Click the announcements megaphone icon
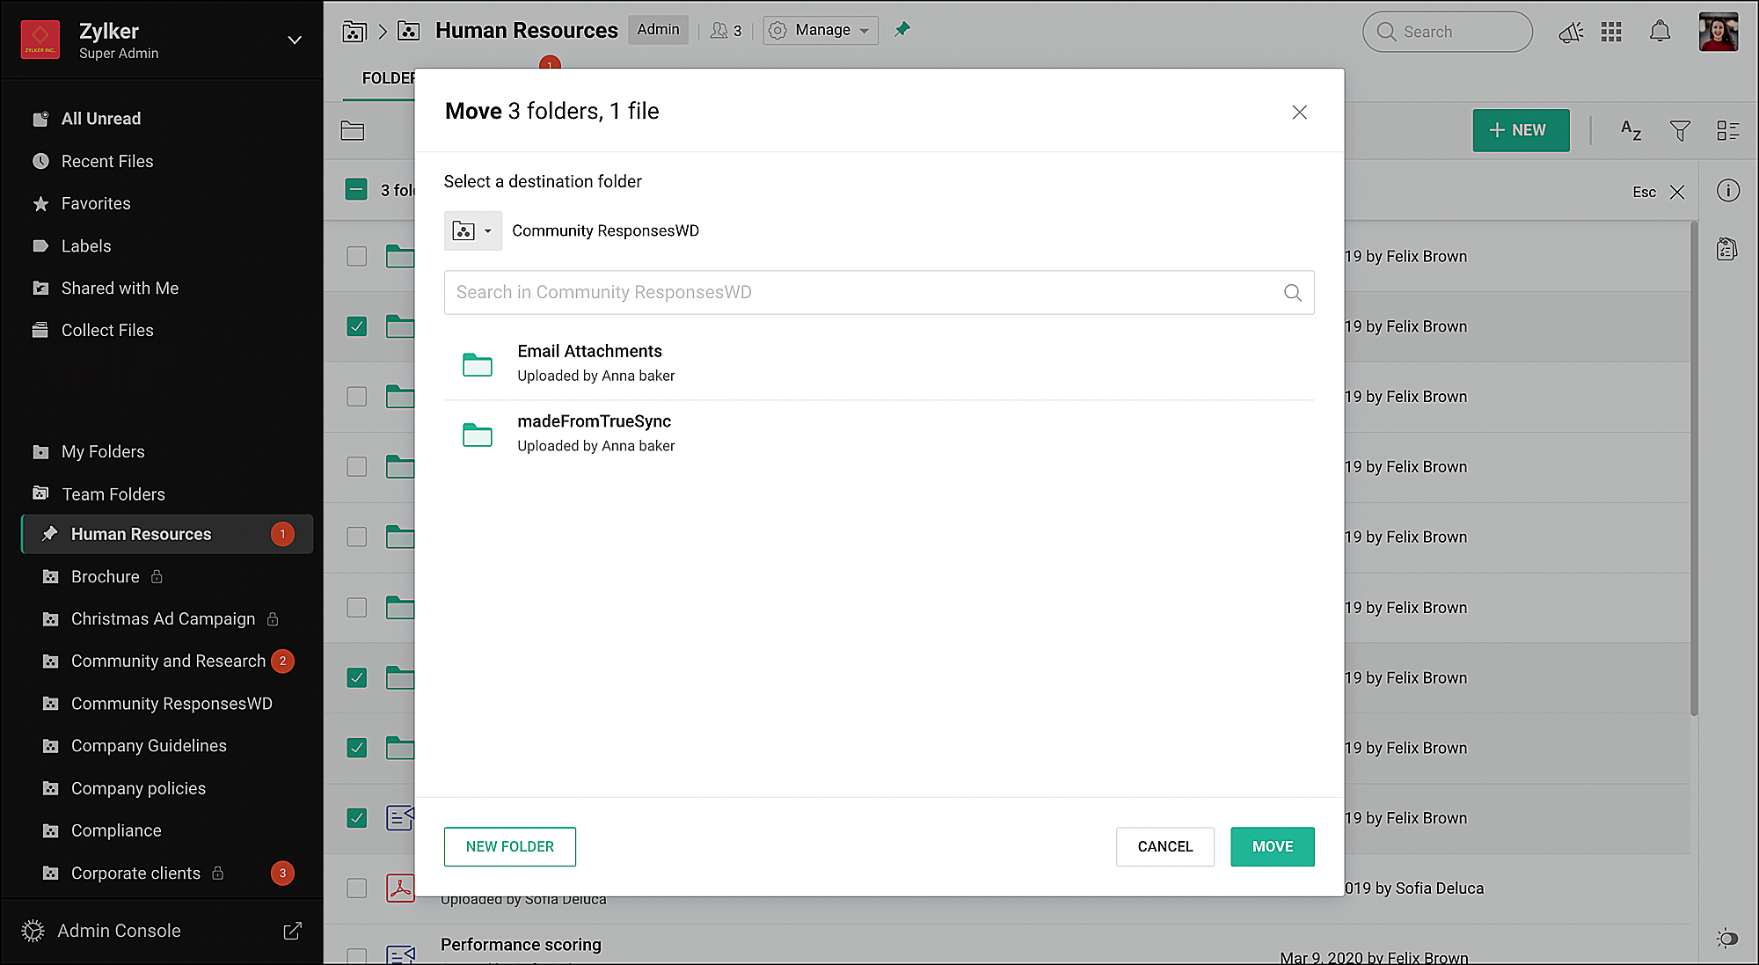Image resolution: width=1759 pixels, height=965 pixels. point(1570,33)
